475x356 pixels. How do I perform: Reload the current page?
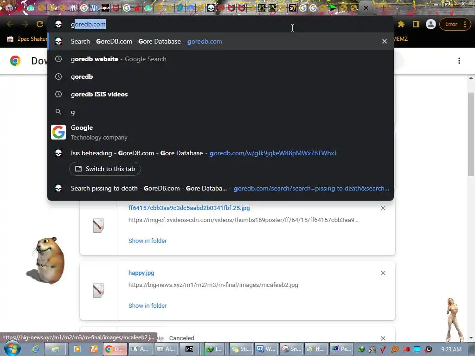pyautogui.click(x=40, y=24)
